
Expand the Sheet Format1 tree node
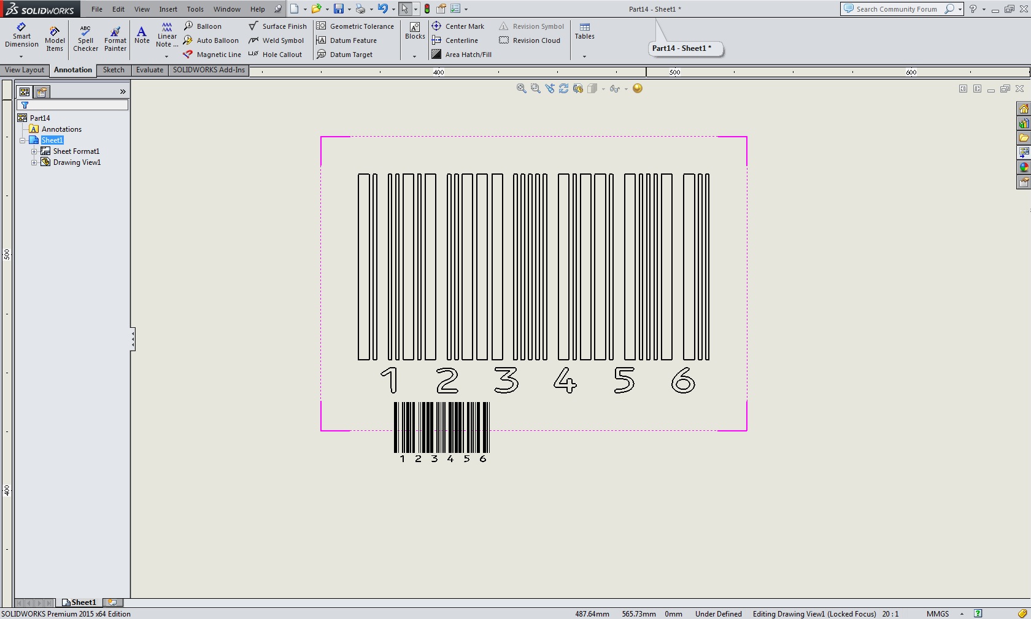[34, 151]
